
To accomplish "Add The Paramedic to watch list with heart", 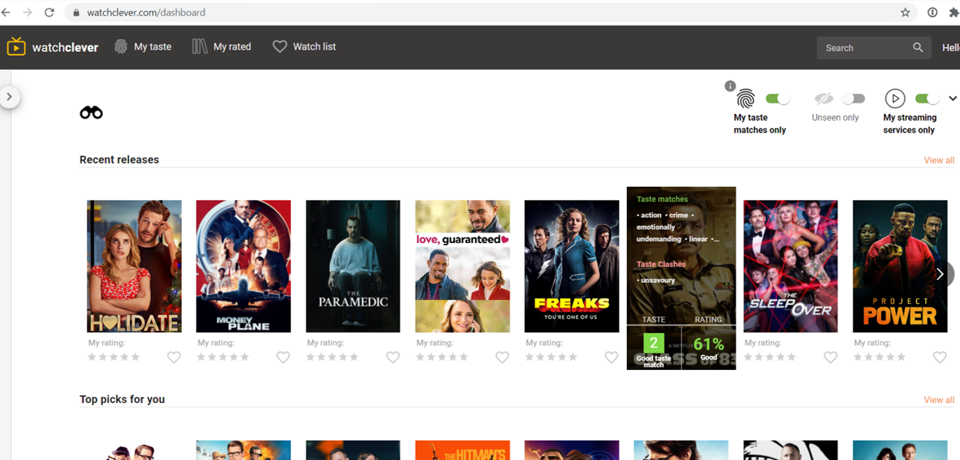I will [393, 357].
